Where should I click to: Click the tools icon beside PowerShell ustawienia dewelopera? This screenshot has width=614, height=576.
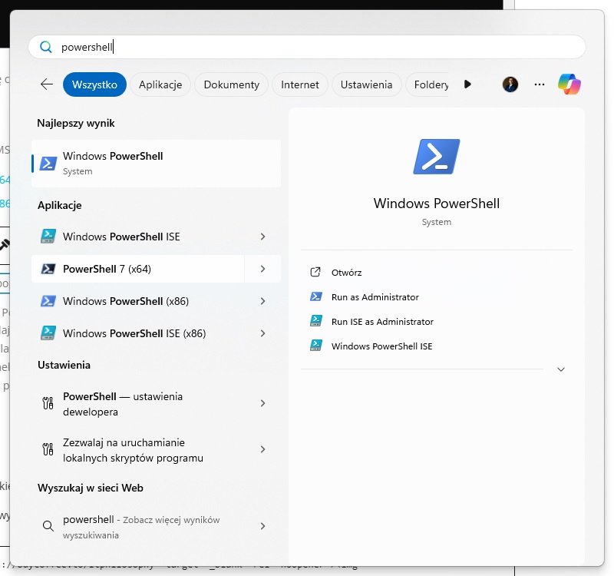coord(48,403)
